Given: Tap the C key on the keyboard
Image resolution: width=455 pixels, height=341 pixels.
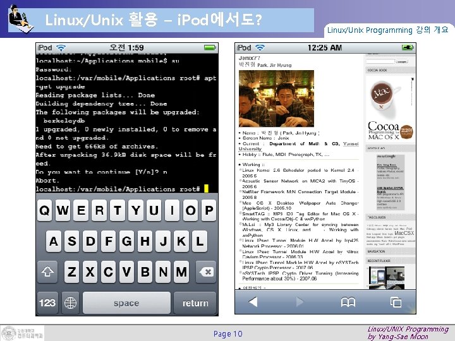Looking at the screenshot, I should 109,272.
